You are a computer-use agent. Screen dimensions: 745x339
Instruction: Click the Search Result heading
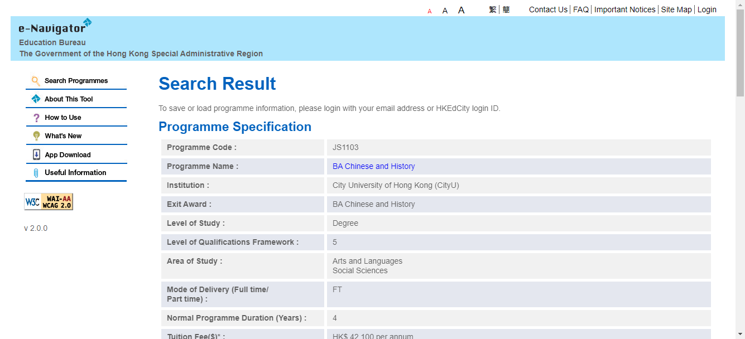pyautogui.click(x=217, y=84)
